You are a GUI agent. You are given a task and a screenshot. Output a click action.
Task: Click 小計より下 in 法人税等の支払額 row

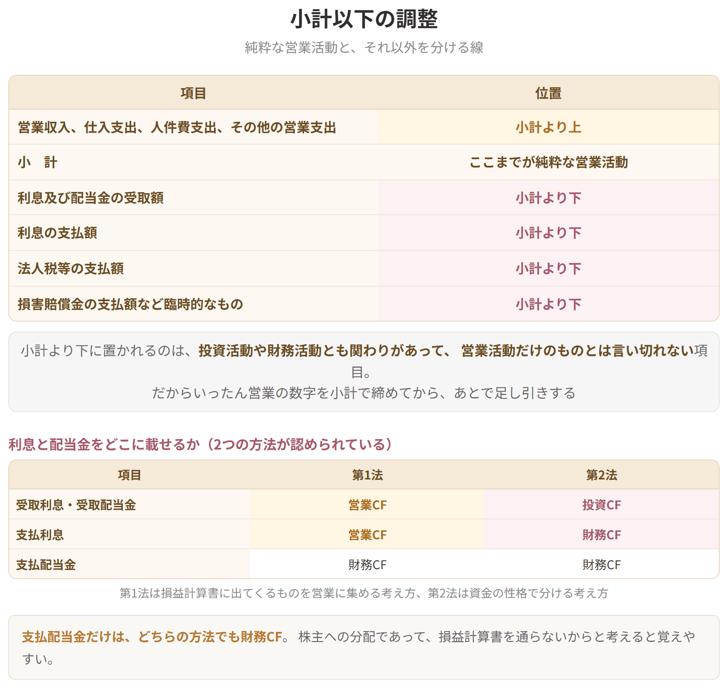548,268
